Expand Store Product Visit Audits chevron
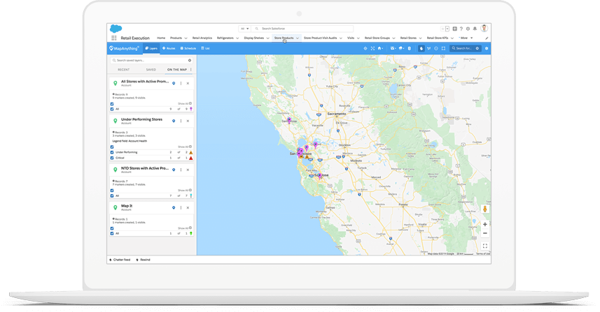Viewport: 600px width, 312px height. 340,38
